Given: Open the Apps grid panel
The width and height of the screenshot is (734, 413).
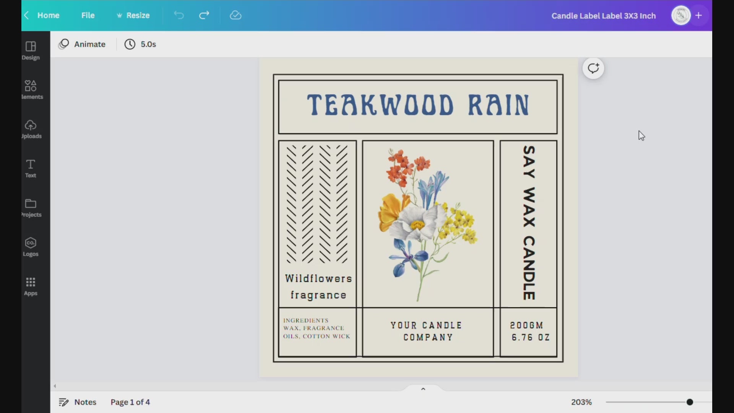Looking at the screenshot, I should [31, 286].
